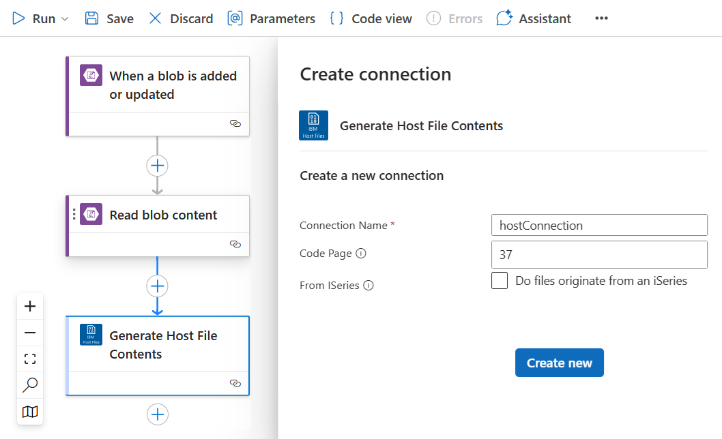Screen dimensions: 722x439
Task: Open the Errors toolbar item
Action: point(454,18)
